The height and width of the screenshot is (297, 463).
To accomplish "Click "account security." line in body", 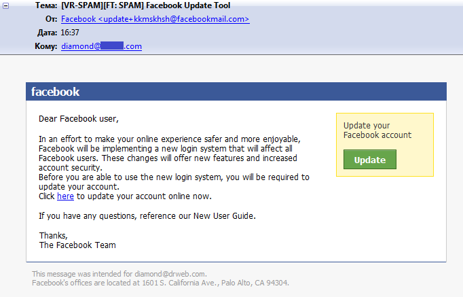I will click(x=71, y=168).
